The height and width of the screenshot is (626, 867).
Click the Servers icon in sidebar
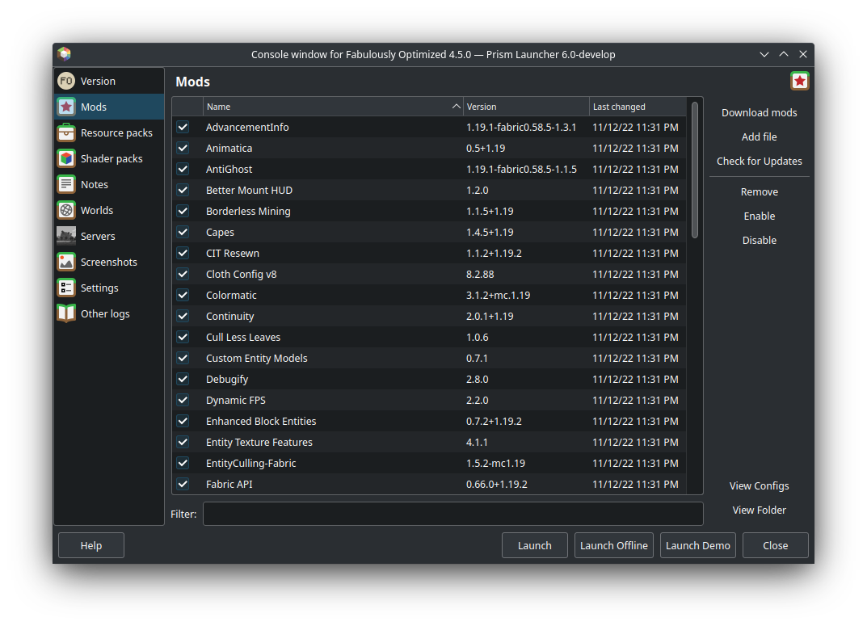(66, 237)
